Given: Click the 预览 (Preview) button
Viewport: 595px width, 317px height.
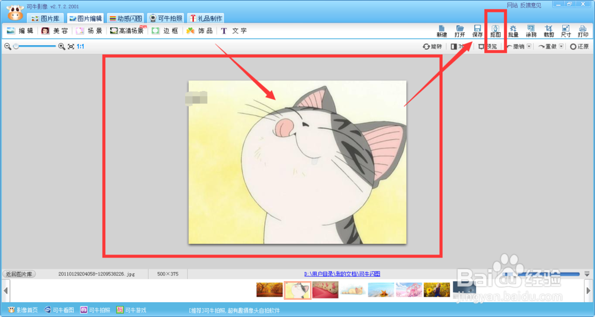Looking at the screenshot, I should point(488,46).
